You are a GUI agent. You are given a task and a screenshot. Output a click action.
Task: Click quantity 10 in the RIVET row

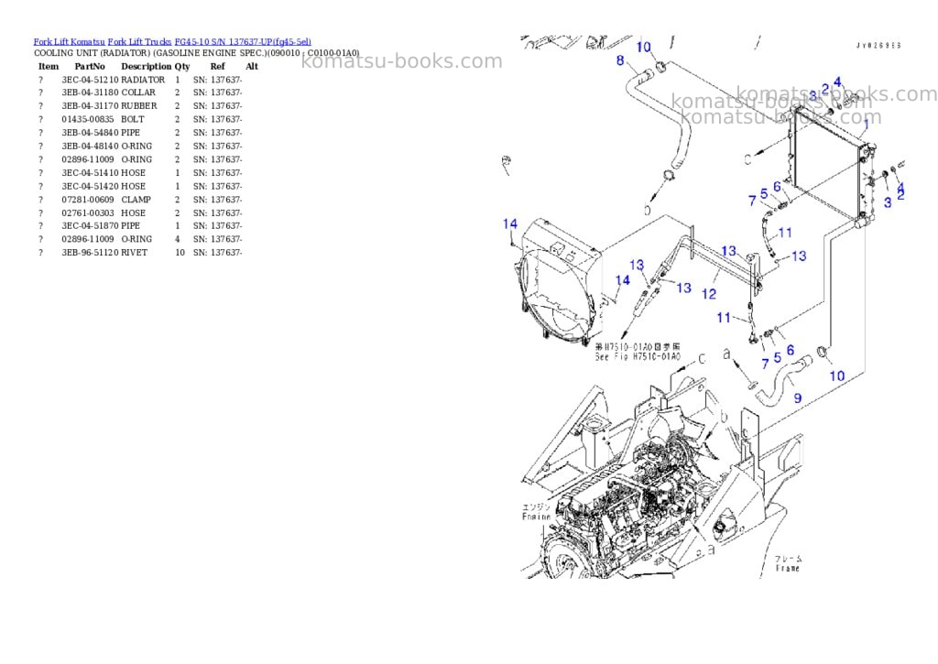tap(180, 253)
